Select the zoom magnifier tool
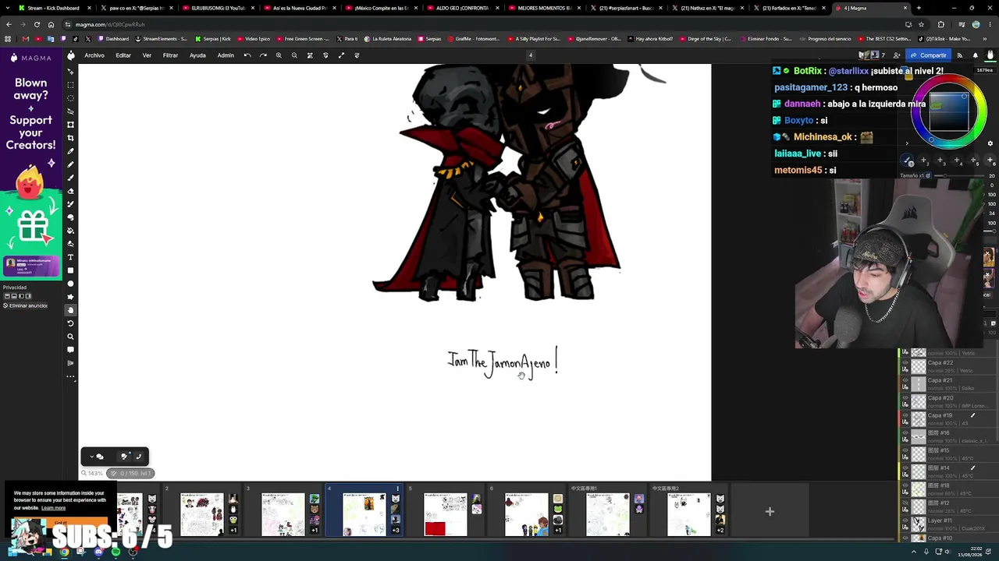999x561 pixels. [70, 337]
